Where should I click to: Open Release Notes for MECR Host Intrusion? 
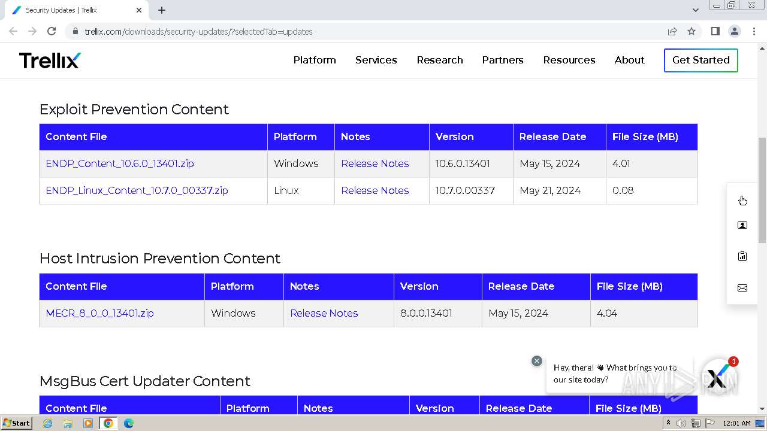[x=324, y=313]
